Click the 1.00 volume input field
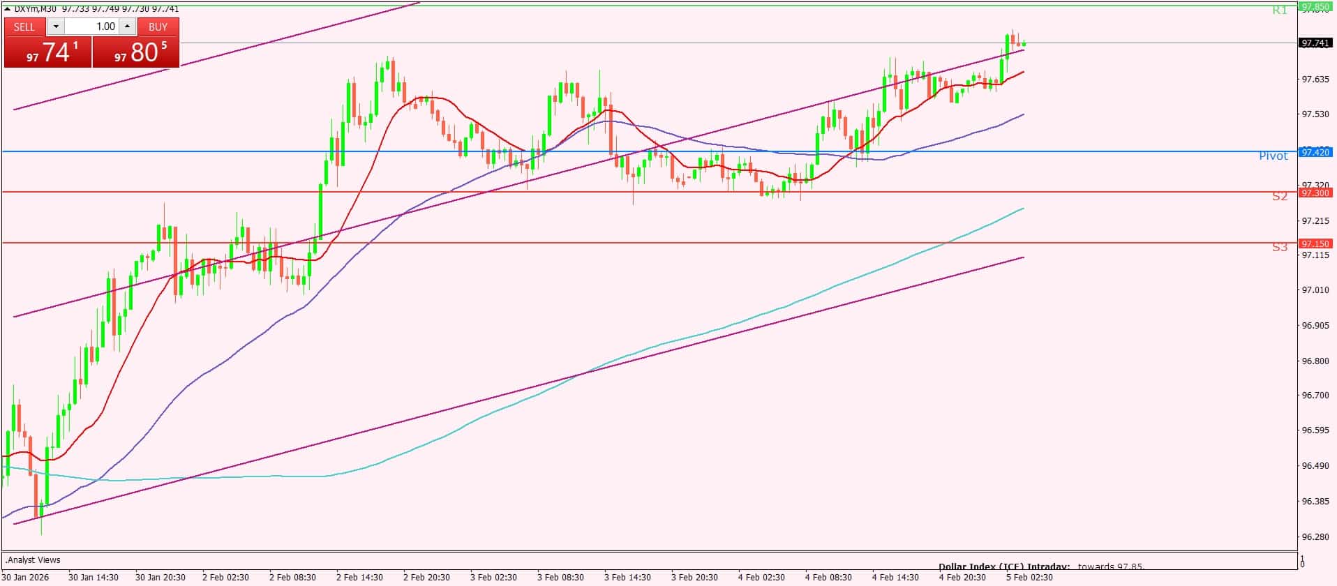The height and width of the screenshot is (586, 1337). (x=92, y=27)
